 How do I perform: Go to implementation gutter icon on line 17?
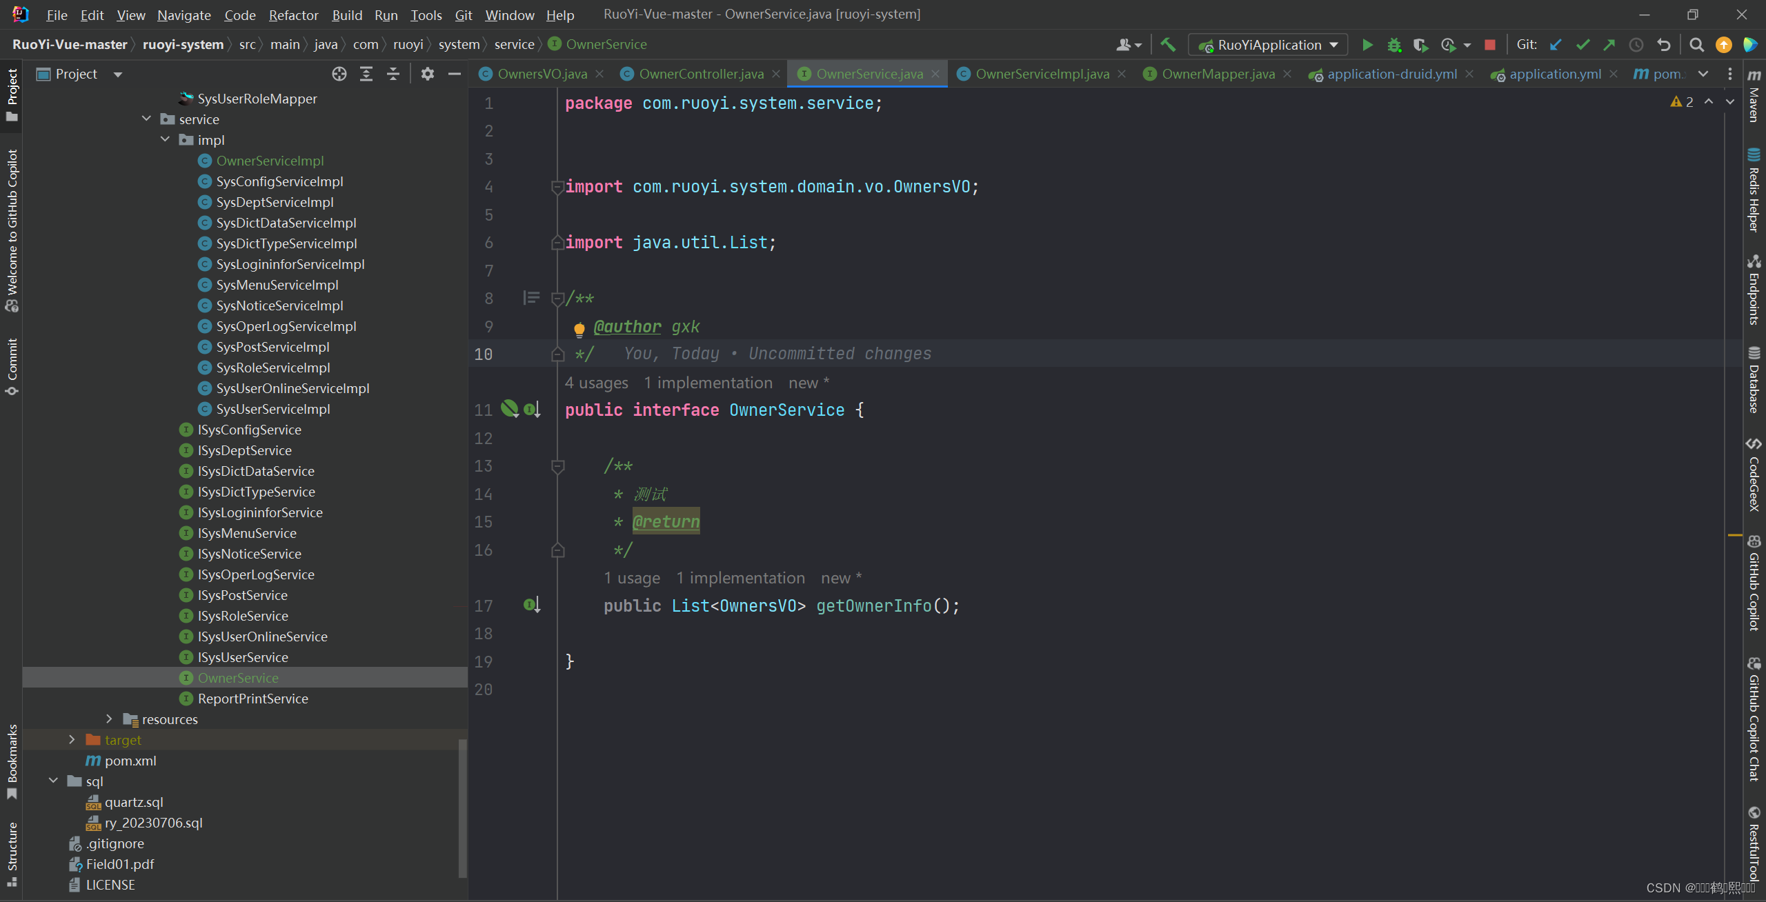(532, 605)
